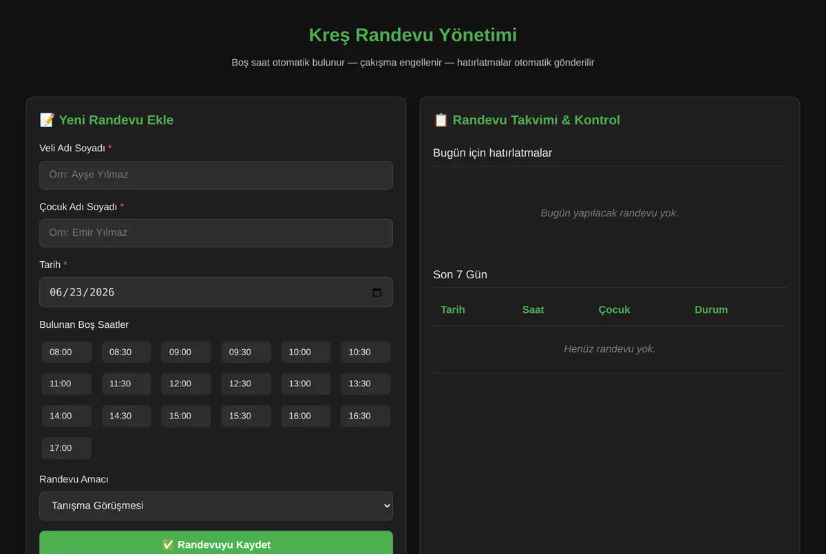Select the 14:30 time slot
This screenshot has width=826, height=554.
[x=126, y=416]
